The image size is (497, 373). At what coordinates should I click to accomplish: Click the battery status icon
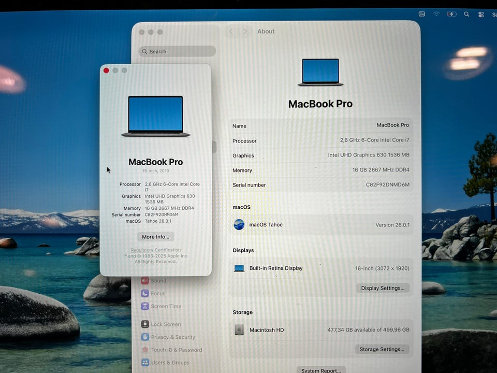click(x=451, y=14)
